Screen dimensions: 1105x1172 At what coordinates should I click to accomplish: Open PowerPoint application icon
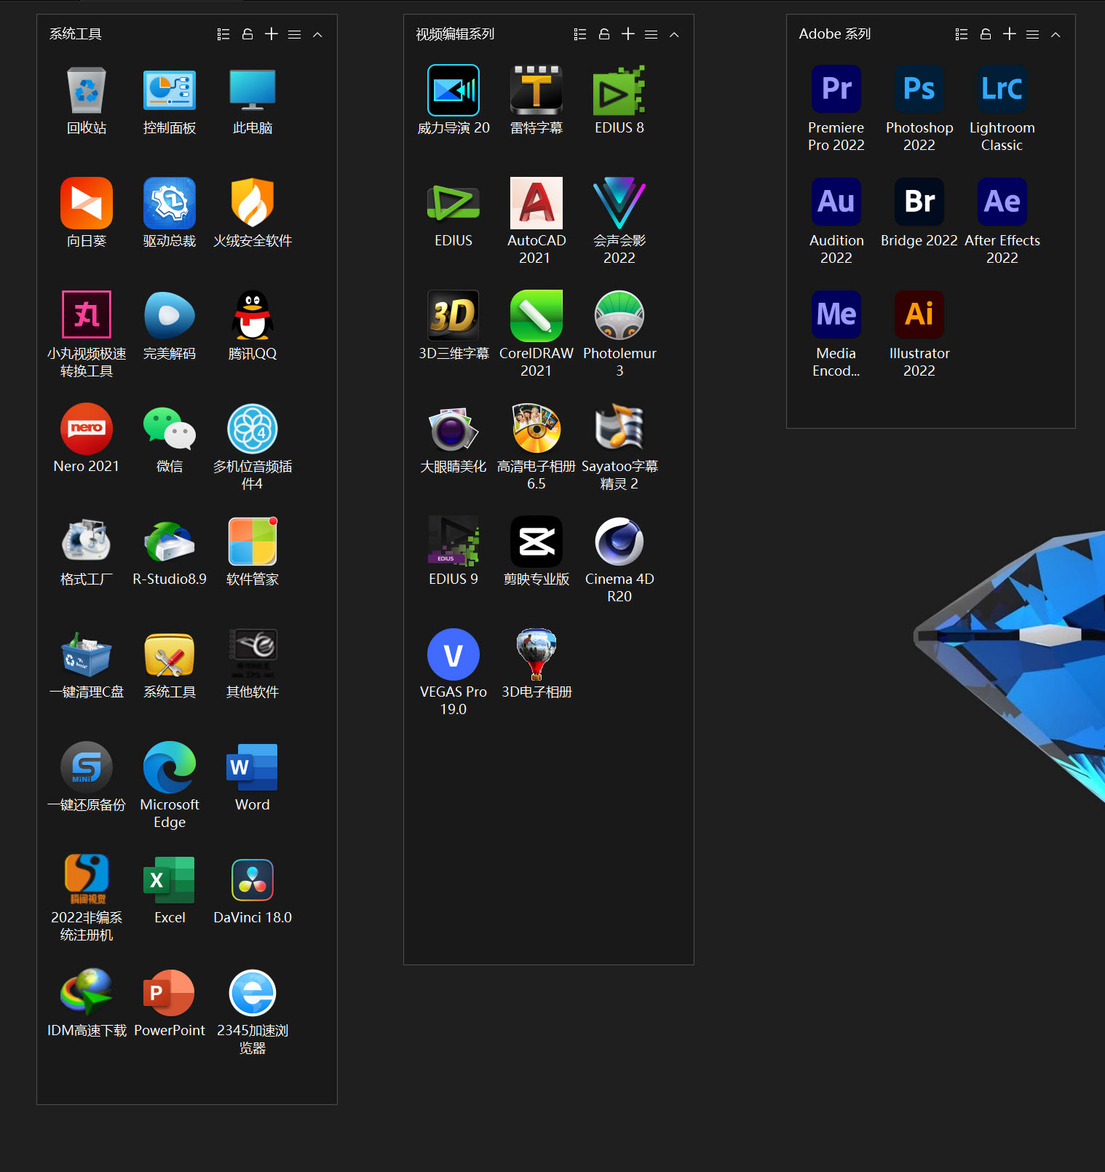[170, 993]
